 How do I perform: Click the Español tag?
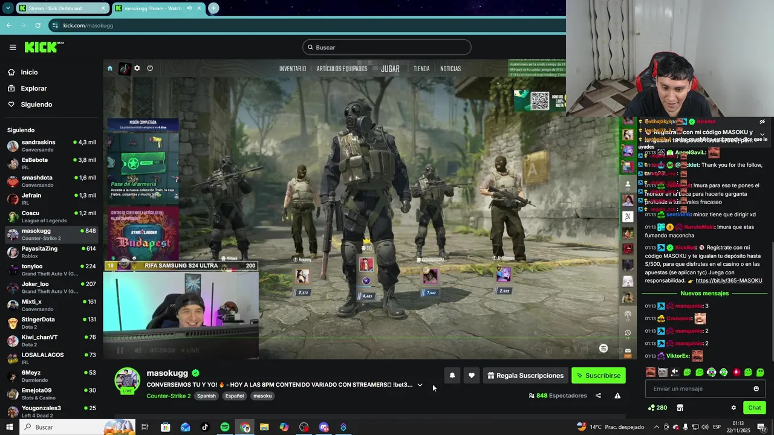tap(235, 396)
